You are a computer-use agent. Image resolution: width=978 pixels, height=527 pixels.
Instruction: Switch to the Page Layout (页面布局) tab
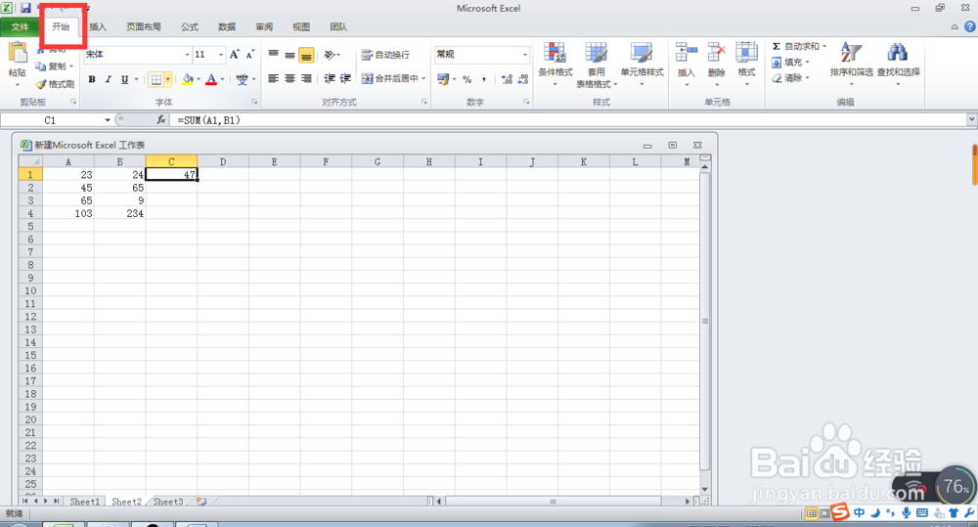[144, 26]
